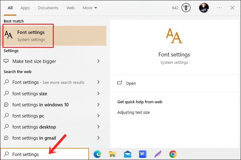
Task: Click chat icon beside 'font settings in windows 10'
Action: tap(6, 105)
